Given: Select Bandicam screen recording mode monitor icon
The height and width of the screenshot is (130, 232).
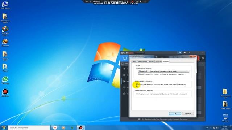Looking at the screenshot, I should 125,58.
